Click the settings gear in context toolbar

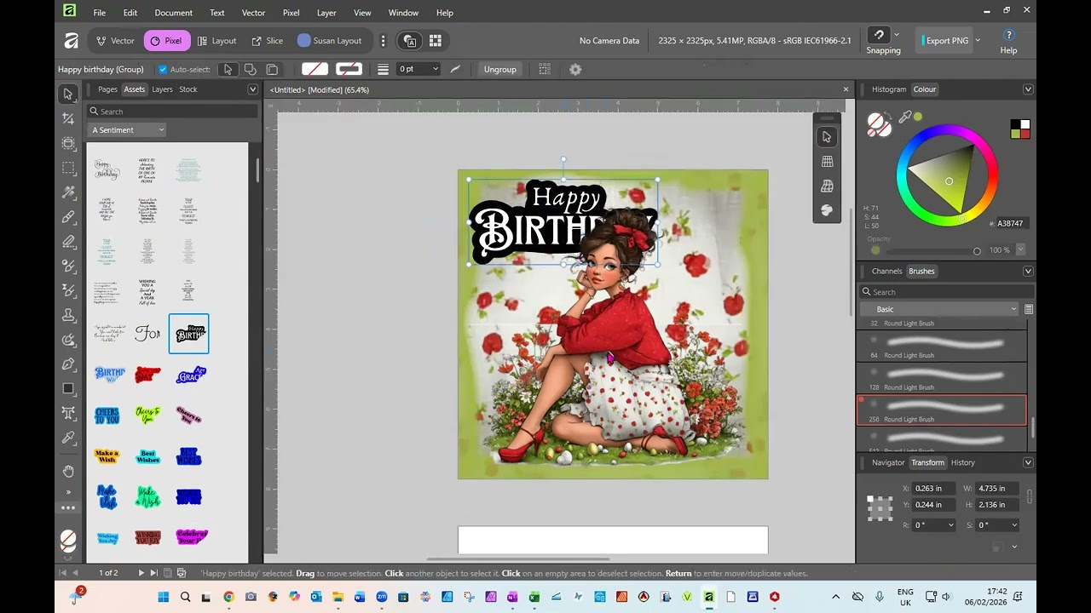coord(575,70)
